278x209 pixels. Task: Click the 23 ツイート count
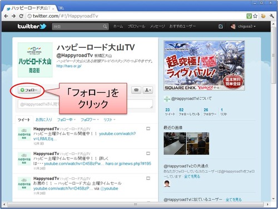(x=170, y=112)
